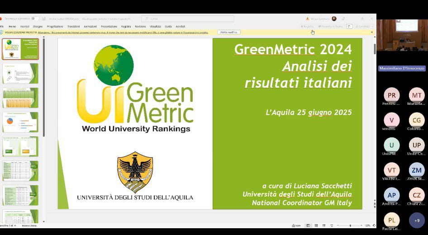Open the Guida ribbon tab
Viewport: 428px width, 235px height.
168,27
